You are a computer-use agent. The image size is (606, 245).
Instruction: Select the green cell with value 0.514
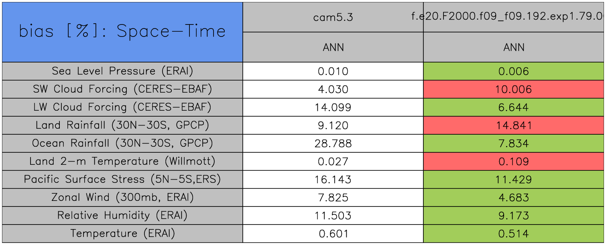point(514,234)
